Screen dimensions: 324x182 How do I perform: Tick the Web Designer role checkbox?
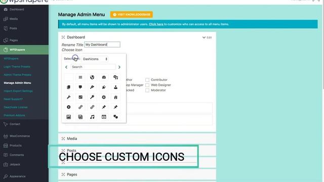tap(147, 85)
